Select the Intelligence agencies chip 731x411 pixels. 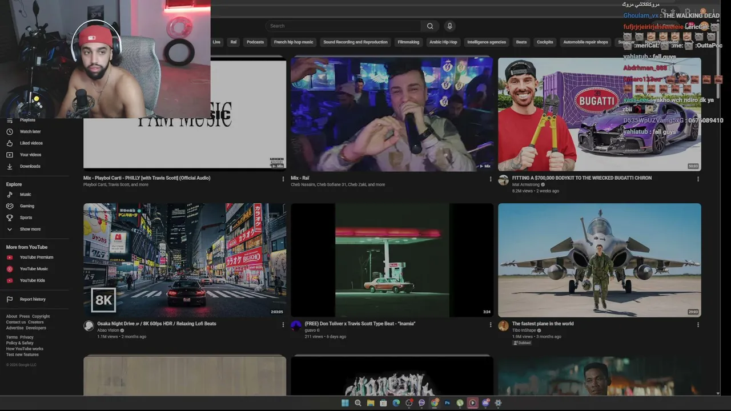coord(487,42)
